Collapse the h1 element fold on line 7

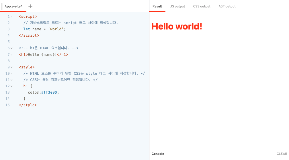(11, 55)
